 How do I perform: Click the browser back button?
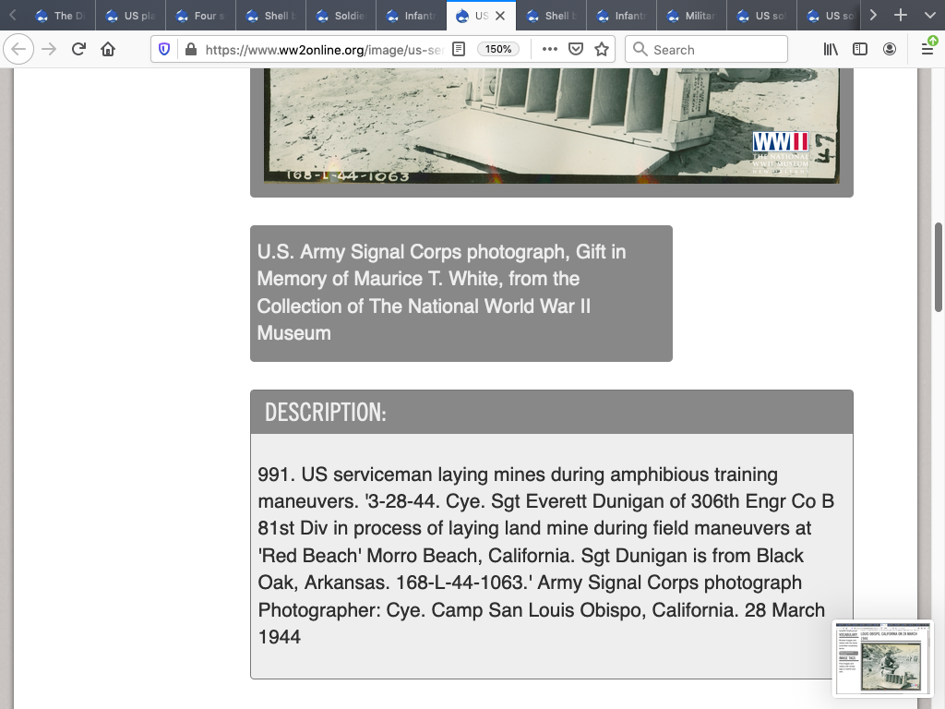tap(19, 50)
